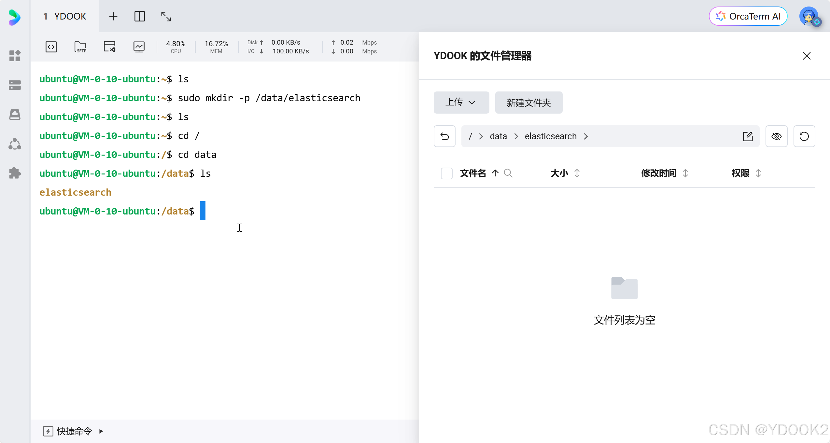The image size is (830, 443).
Task: Select the code editor icon in toolbar
Action: [51, 47]
